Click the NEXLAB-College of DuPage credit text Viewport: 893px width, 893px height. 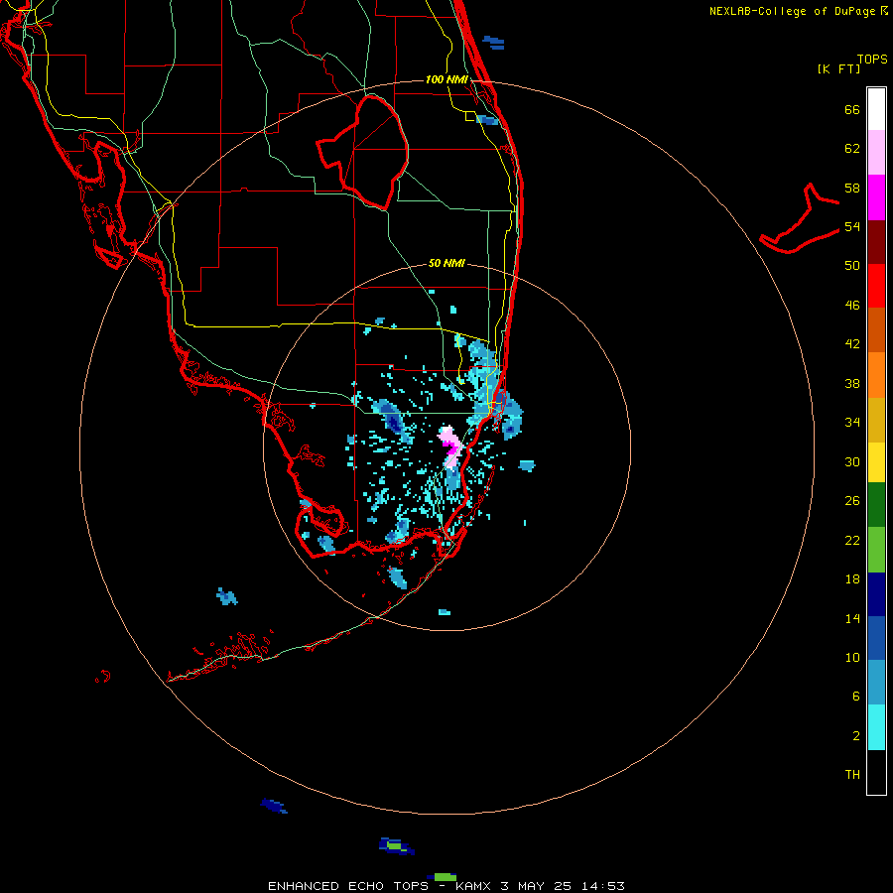[794, 11]
